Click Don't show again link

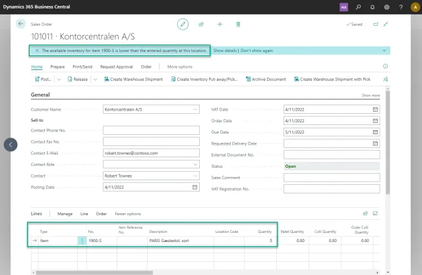click(x=256, y=51)
